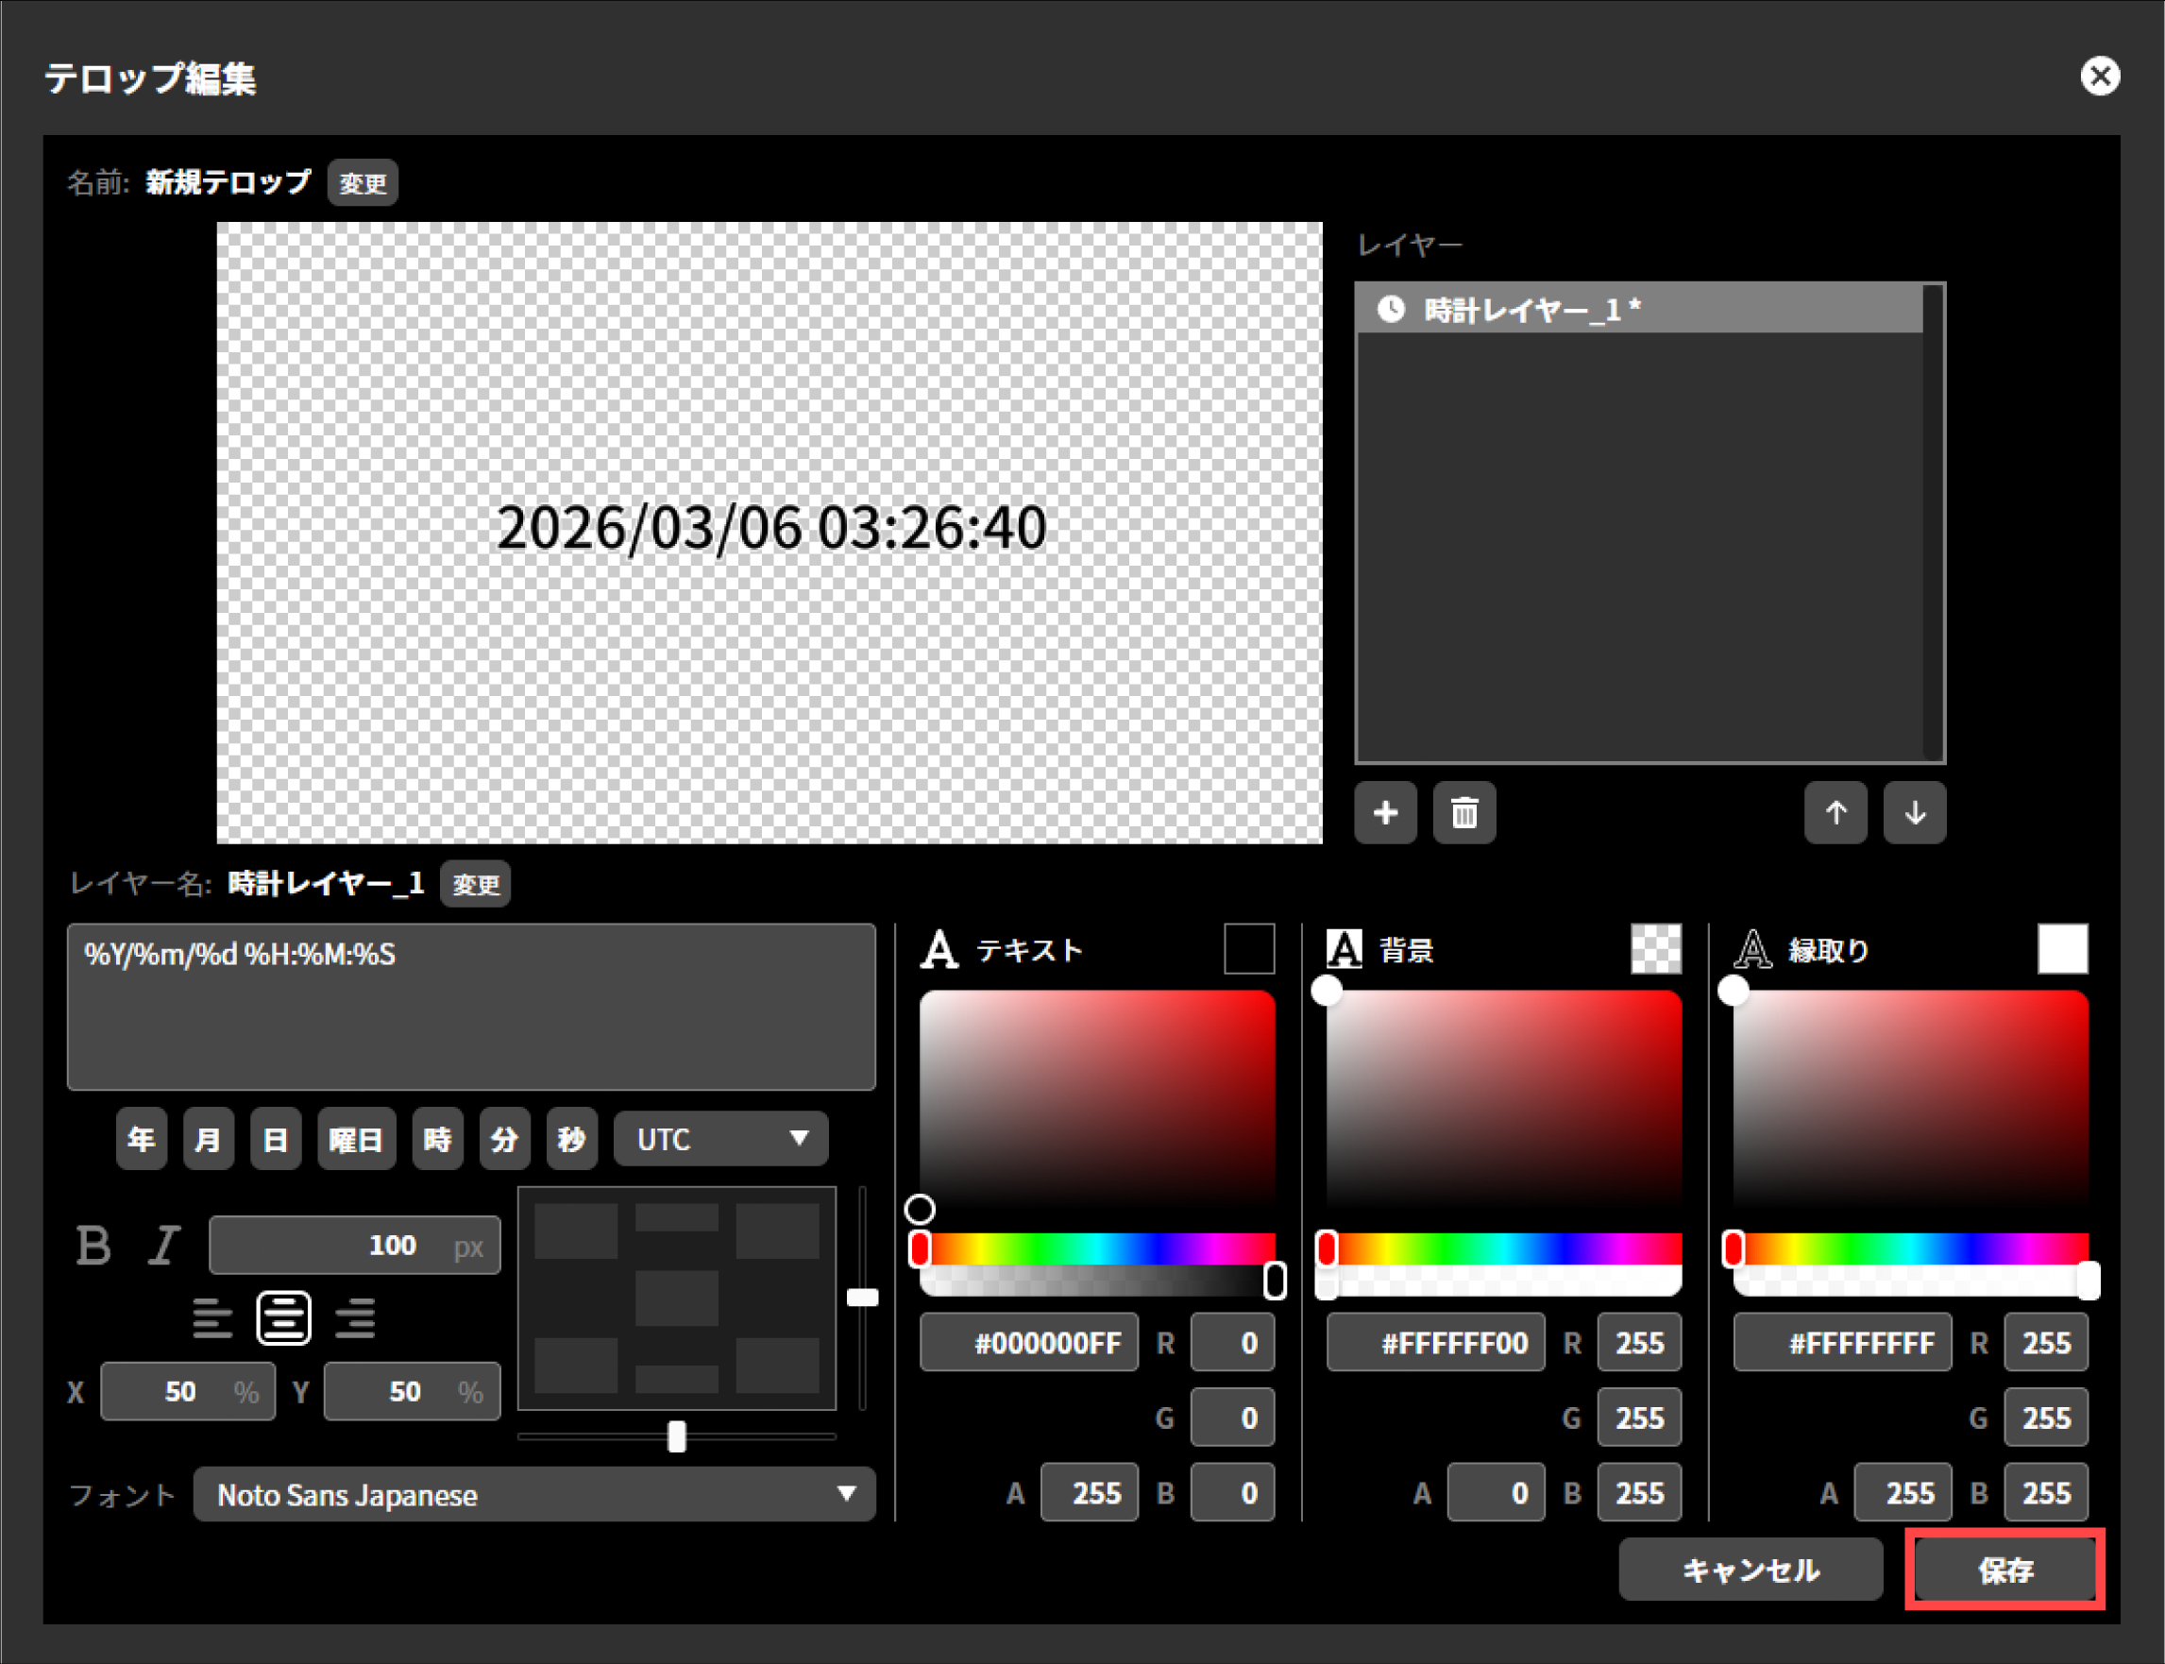The width and height of the screenshot is (2165, 1664).
Task: Click the 背景 section A icon
Action: coord(1344,949)
